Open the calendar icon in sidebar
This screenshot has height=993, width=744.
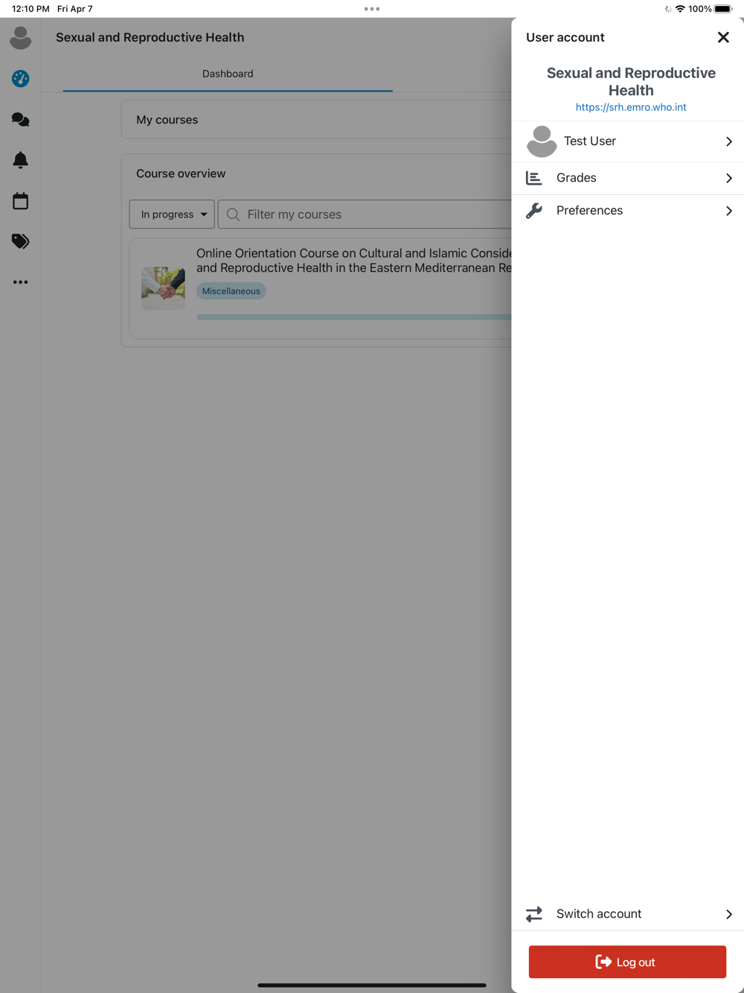tap(20, 201)
